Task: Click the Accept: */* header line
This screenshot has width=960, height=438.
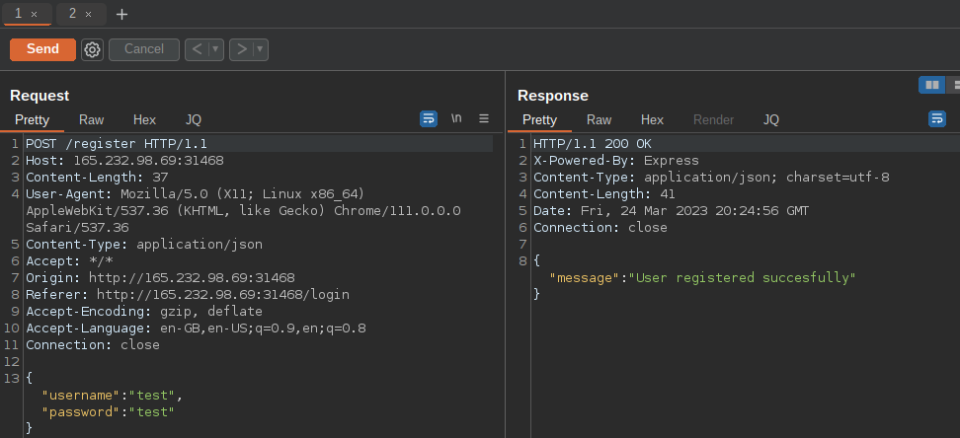Action: click(x=69, y=261)
